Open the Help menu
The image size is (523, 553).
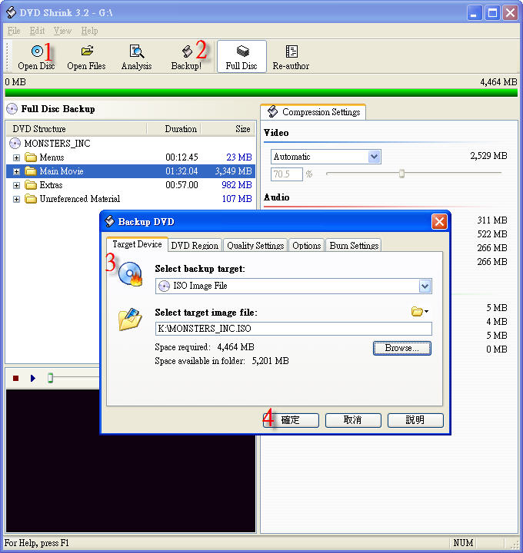click(89, 31)
